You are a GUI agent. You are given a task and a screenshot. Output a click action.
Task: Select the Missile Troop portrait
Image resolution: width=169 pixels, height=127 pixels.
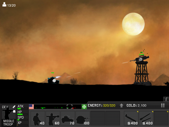(9, 115)
